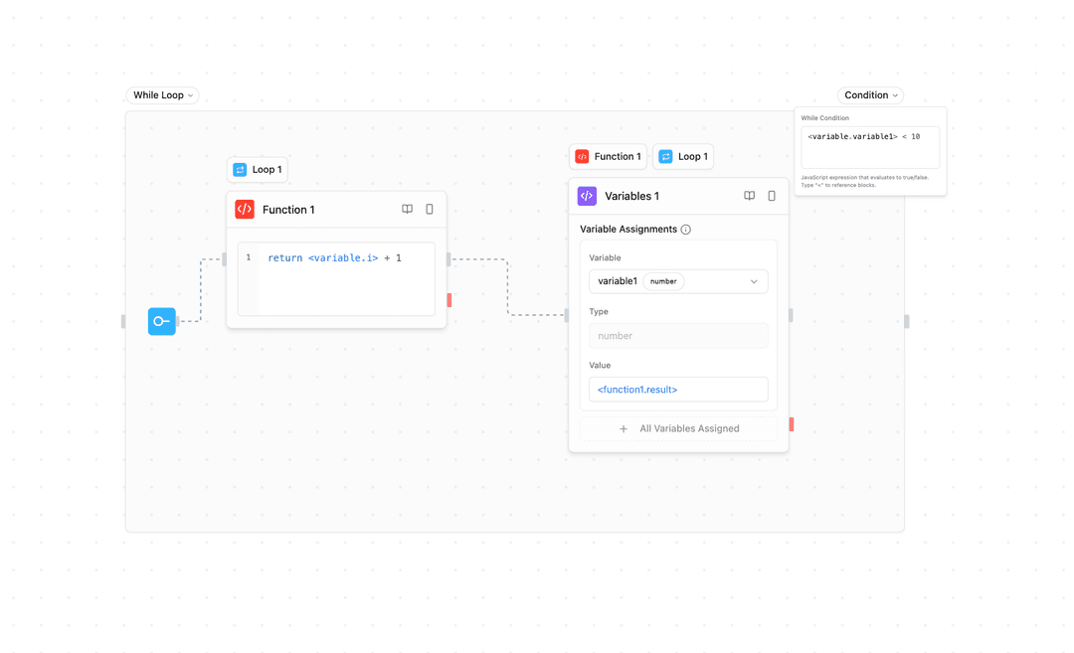Click the While Condition expression box
The height and width of the screenshot is (653, 1074).
pos(869,147)
